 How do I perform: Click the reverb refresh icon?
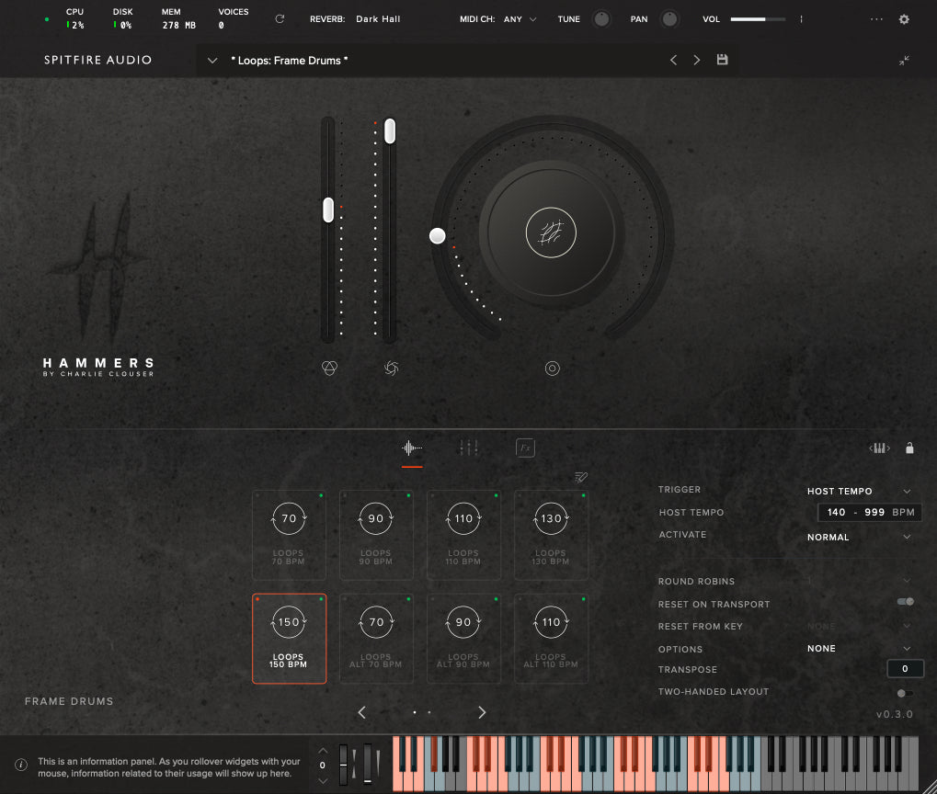[280, 19]
